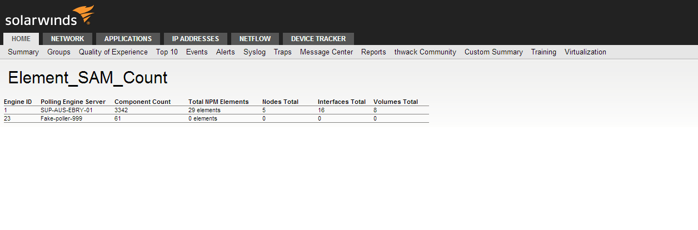Click Engine ID 23 cell

[7, 118]
